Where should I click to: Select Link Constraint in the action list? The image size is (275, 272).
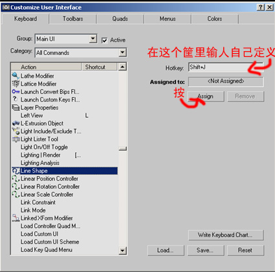click(38, 202)
